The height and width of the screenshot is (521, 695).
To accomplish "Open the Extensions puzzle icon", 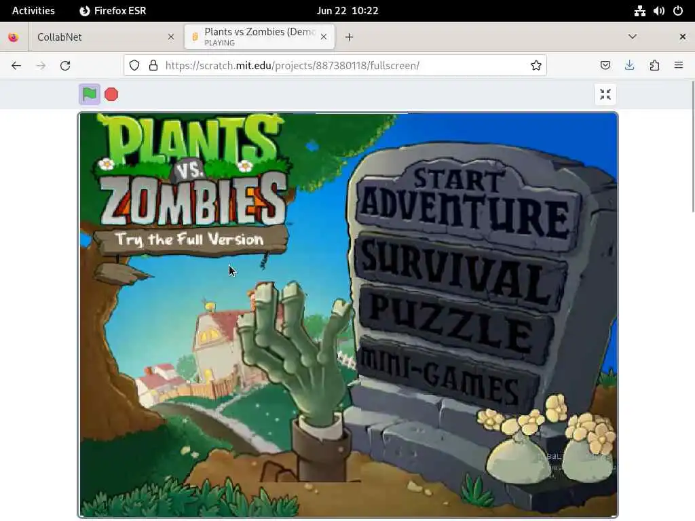I will click(x=654, y=66).
